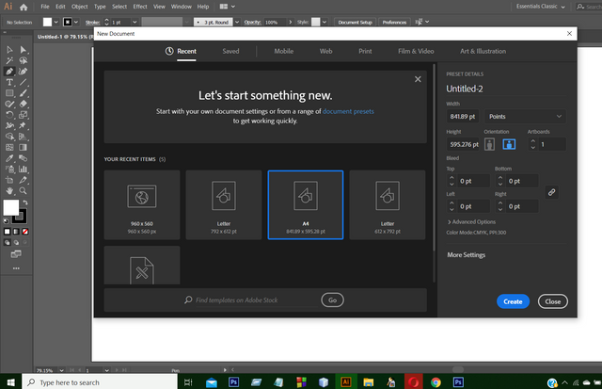Expand the Opacity options arrow
The image size is (602, 389).
291,23
